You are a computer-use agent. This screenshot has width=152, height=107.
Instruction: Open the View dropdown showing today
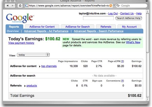pyautogui.click(x=33, y=55)
